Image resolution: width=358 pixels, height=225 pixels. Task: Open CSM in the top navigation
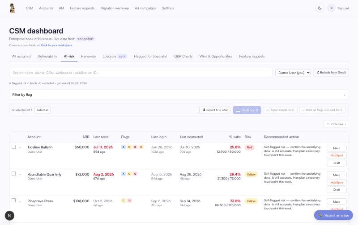pos(30,8)
